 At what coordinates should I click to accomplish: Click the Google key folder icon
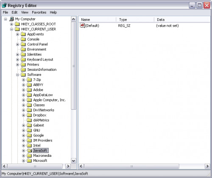tap(29, 135)
